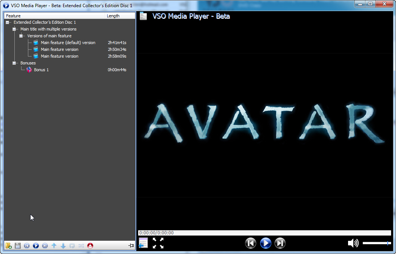396x254 pixels.
Task: Pin the playlist panel with the pushpin icon
Action: coord(131,245)
